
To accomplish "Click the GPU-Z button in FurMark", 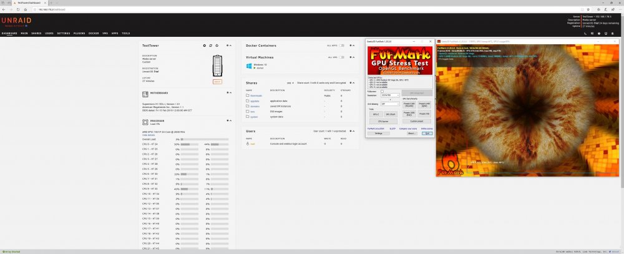I will coord(376,114).
